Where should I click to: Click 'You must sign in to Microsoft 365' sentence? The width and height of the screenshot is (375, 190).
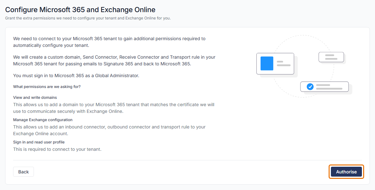pos(76,76)
